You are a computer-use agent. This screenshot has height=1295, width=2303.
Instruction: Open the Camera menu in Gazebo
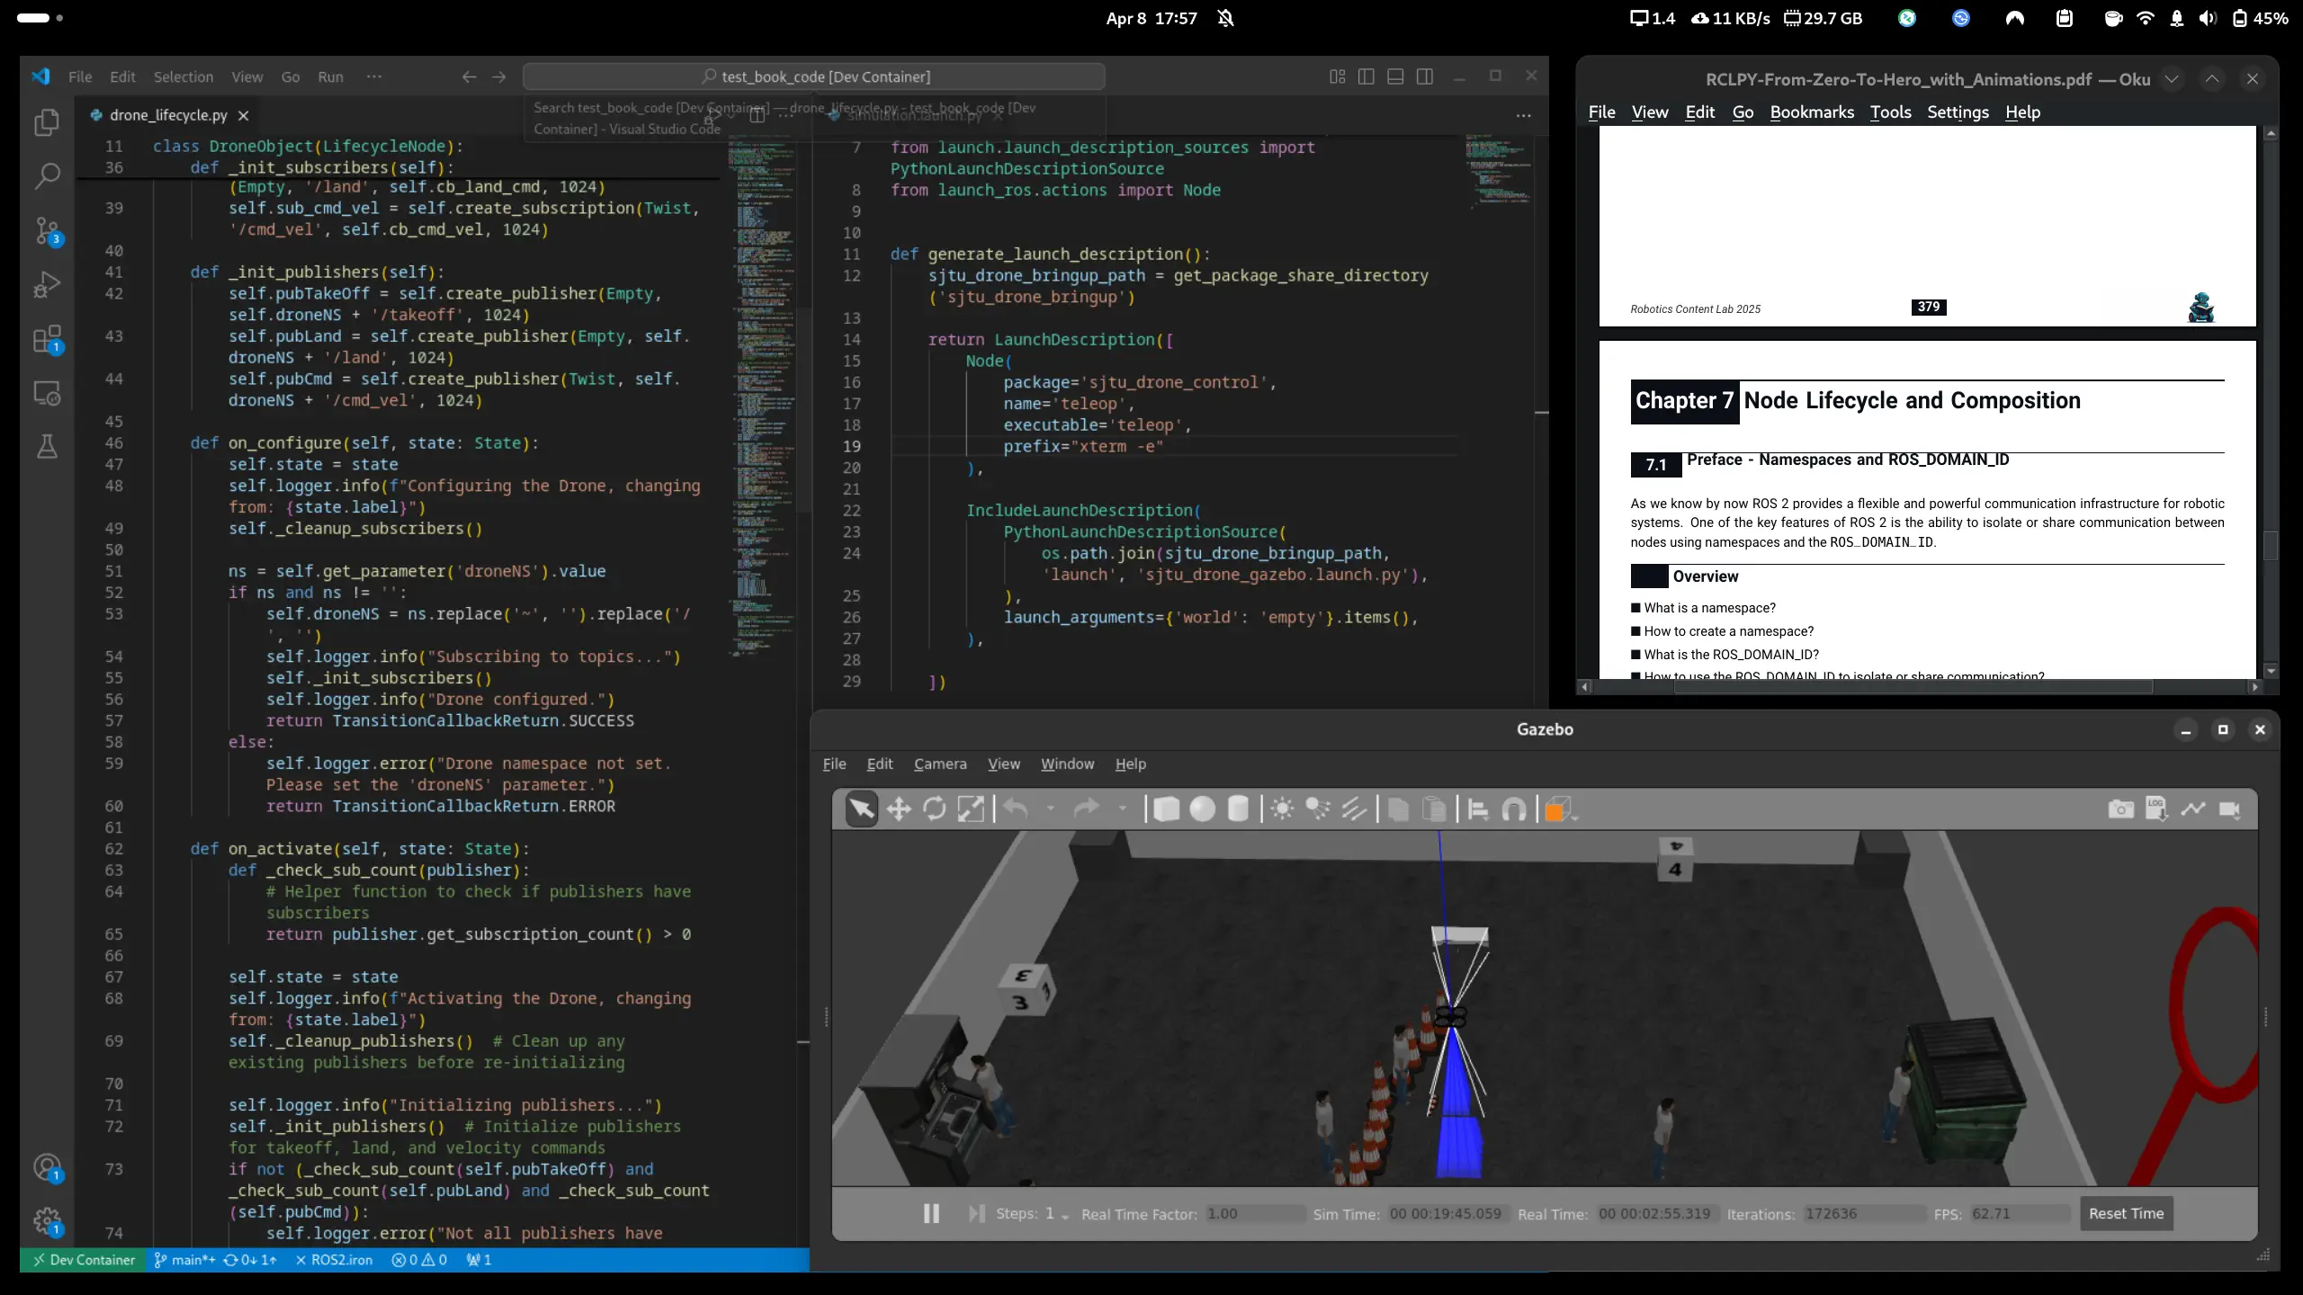(x=939, y=764)
